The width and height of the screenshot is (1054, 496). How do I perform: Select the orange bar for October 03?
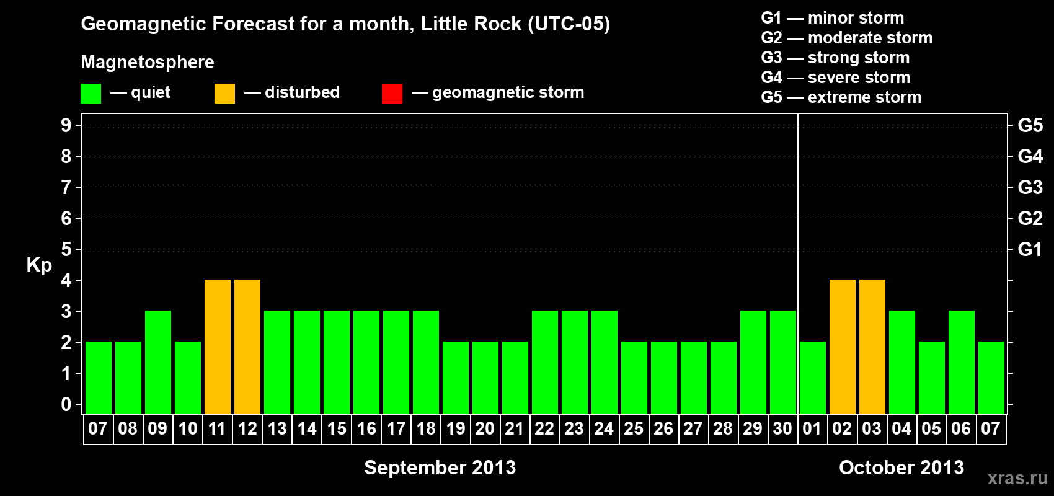[x=872, y=347]
